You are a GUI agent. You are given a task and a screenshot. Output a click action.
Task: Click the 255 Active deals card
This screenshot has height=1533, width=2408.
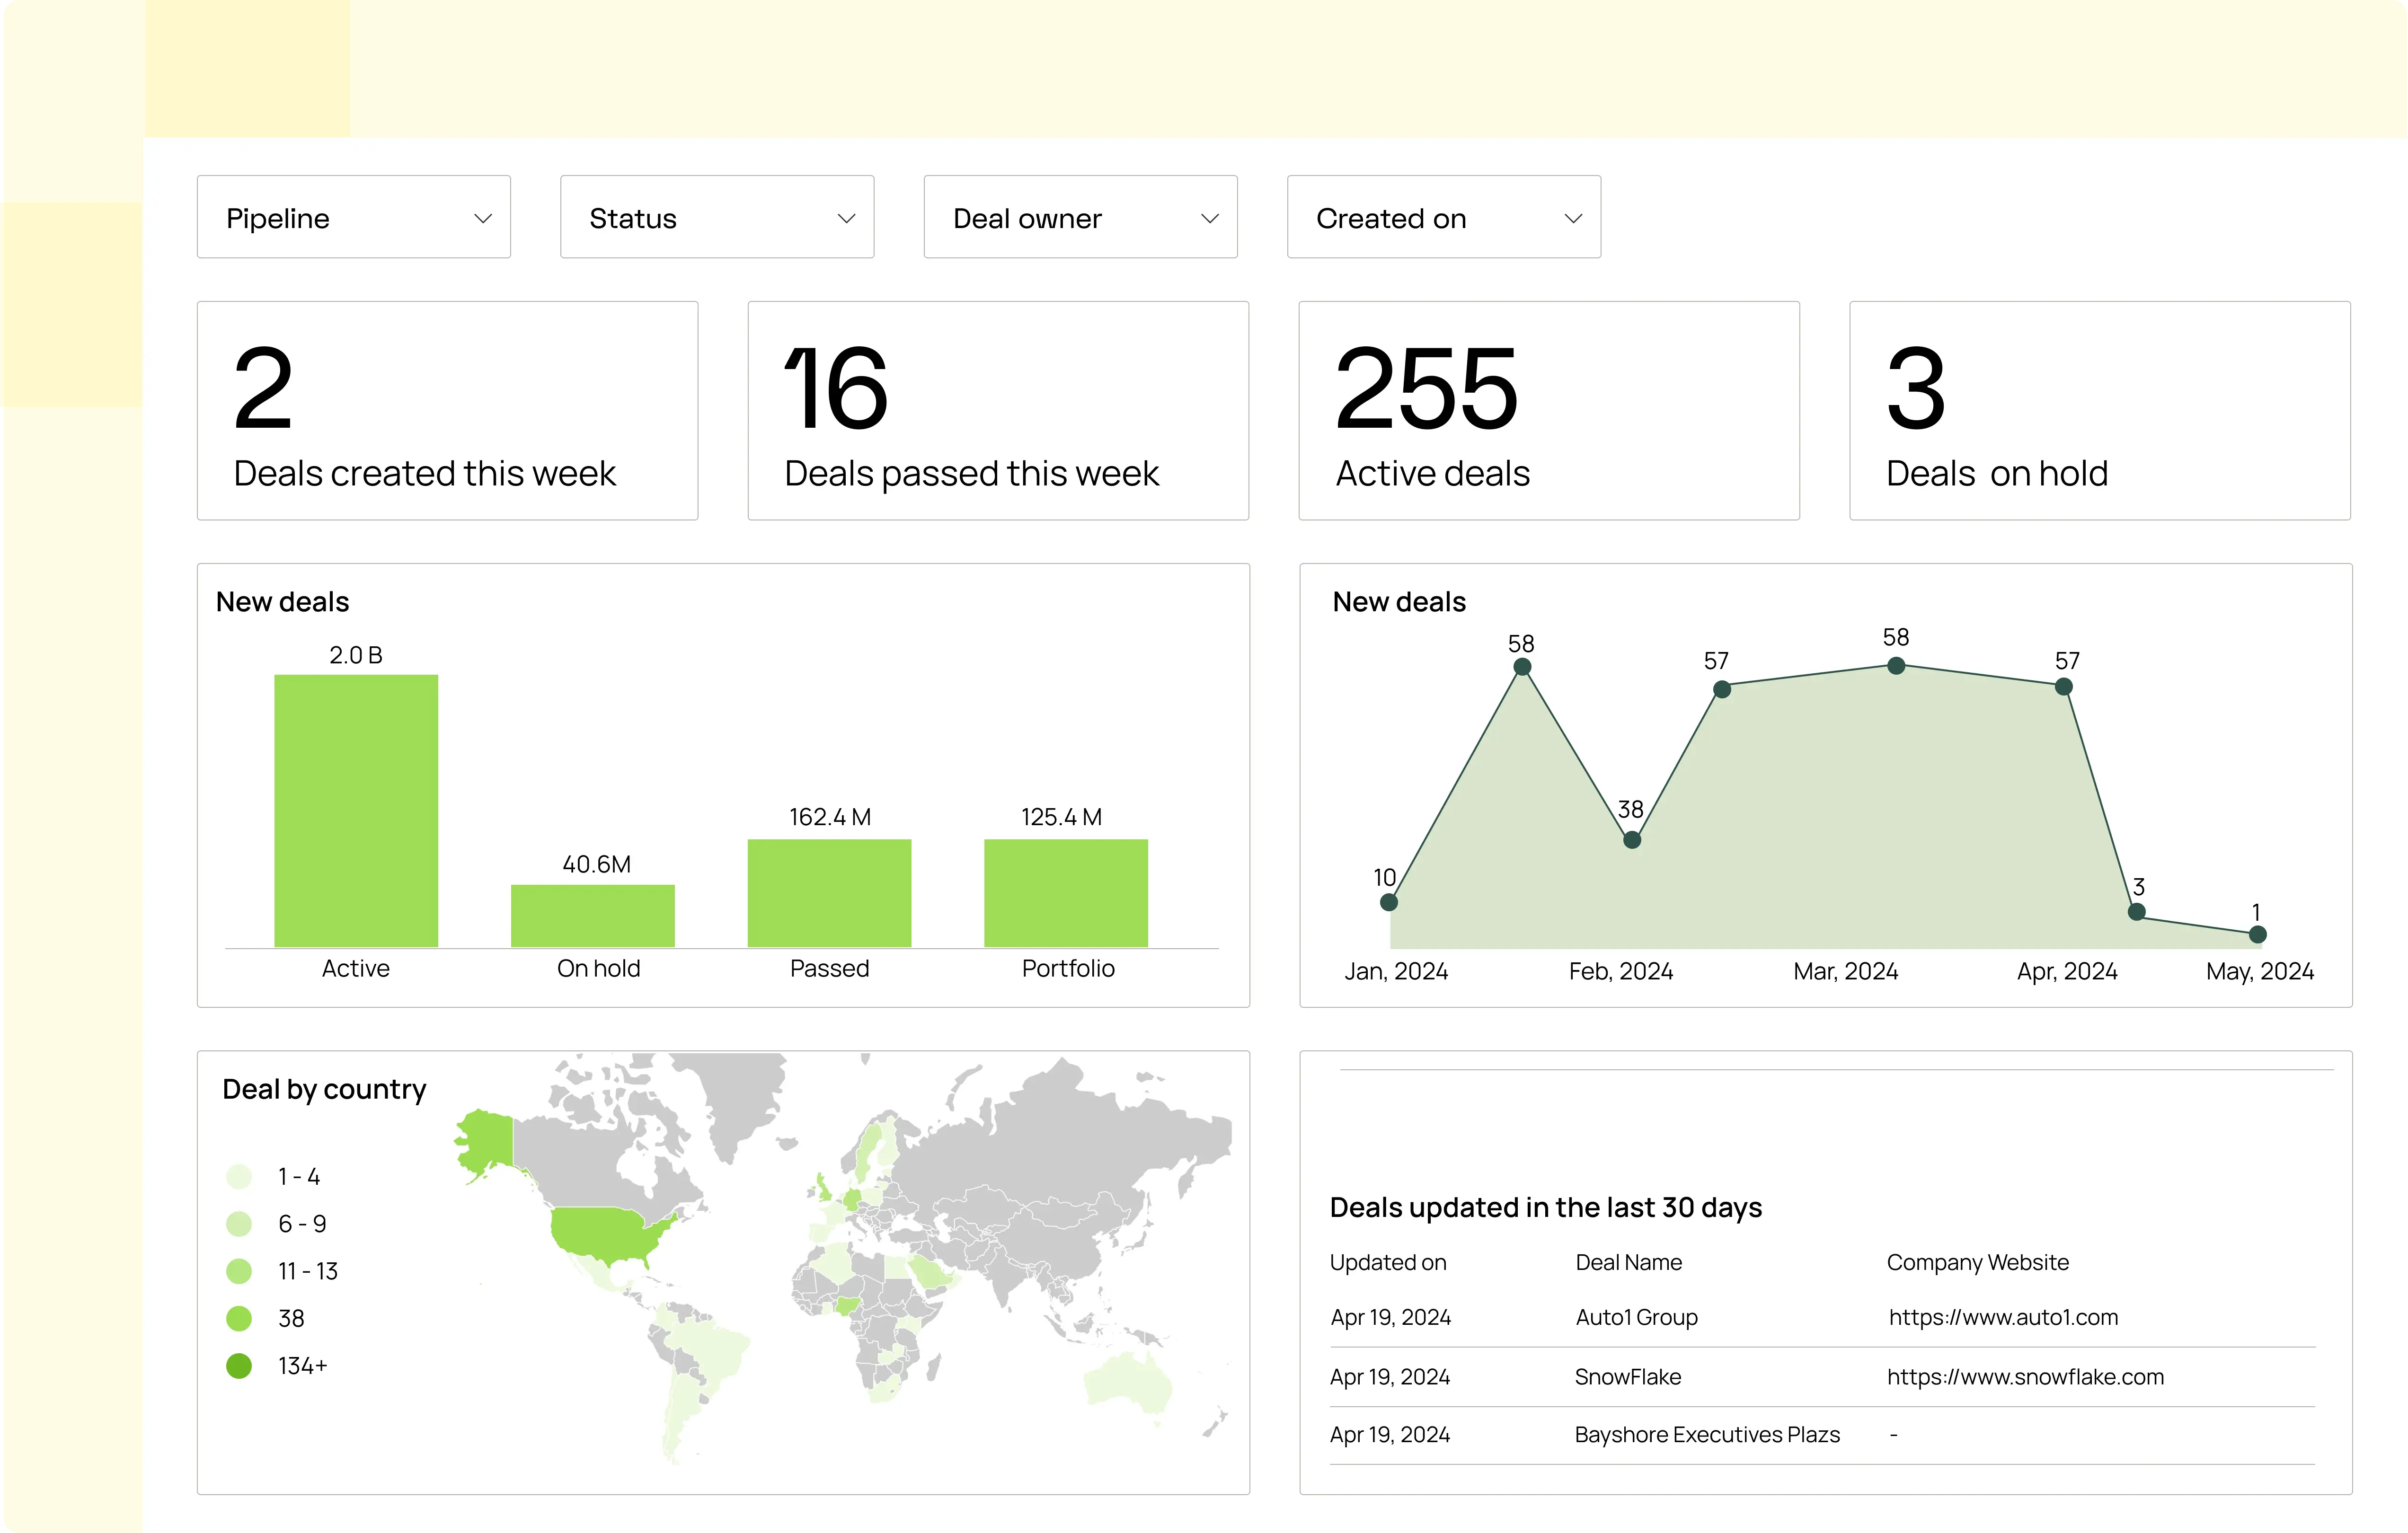(x=1549, y=411)
